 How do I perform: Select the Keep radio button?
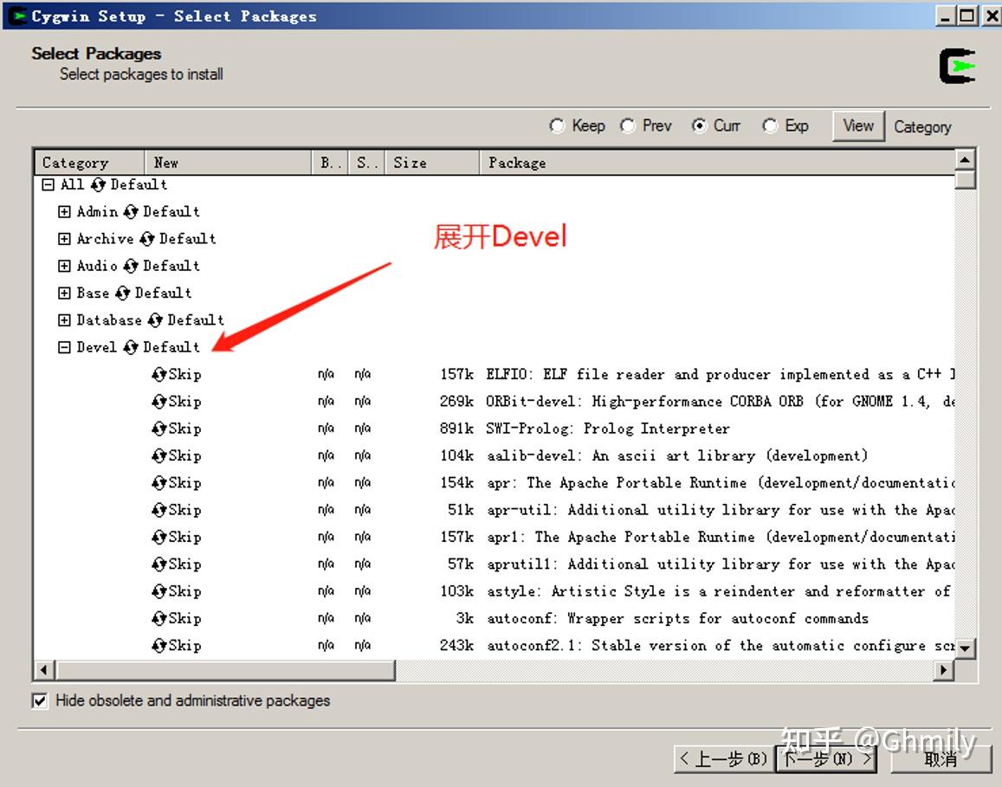pyautogui.click(x=558, y=126)
